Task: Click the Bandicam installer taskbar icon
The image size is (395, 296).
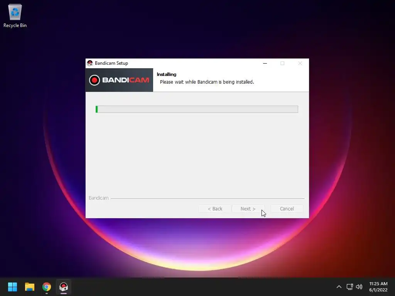Action: 64,287
